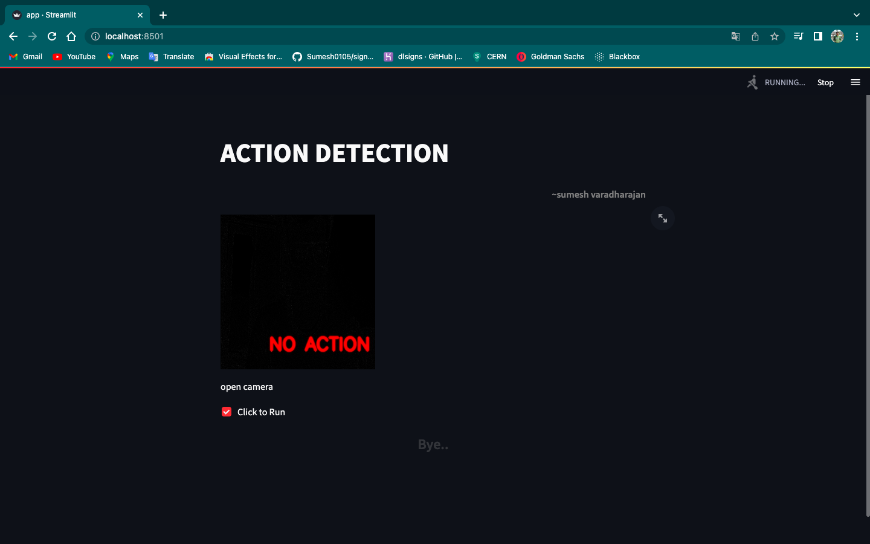Go back to the previous page
Screen dimensions: 870x544
click(x=13, y=36)
